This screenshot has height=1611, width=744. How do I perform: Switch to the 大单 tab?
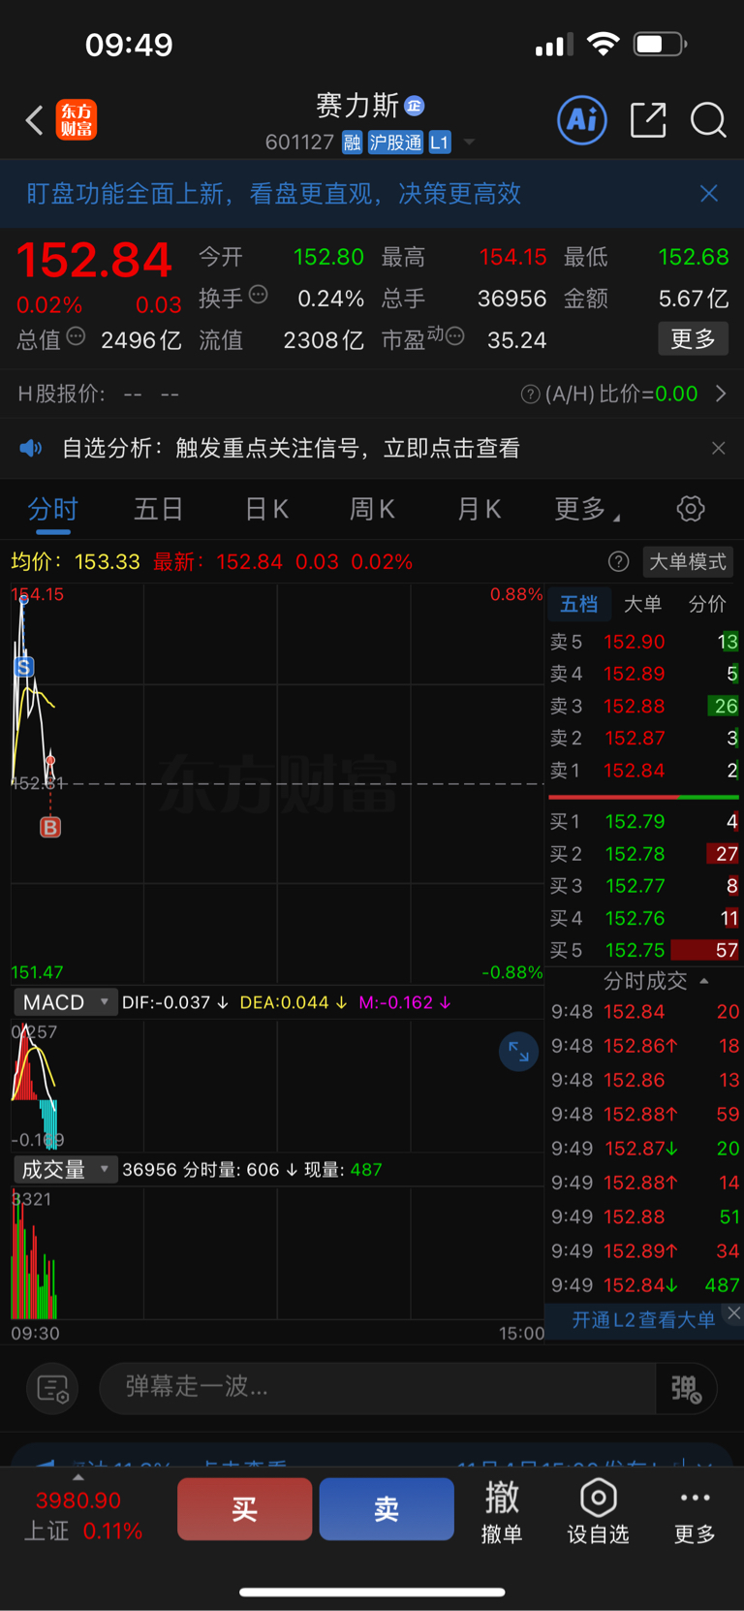pos(642,604)
